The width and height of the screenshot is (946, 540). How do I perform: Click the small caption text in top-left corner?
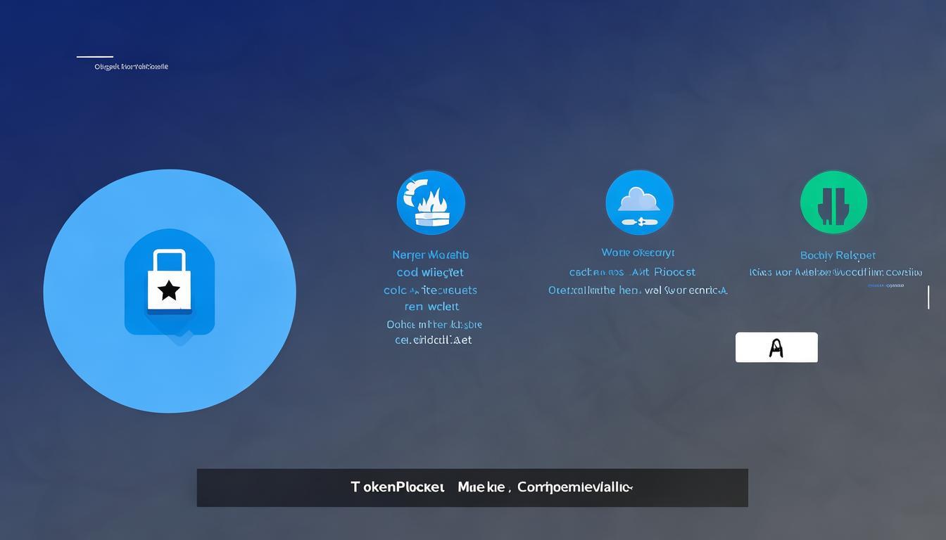coord(131,67)
